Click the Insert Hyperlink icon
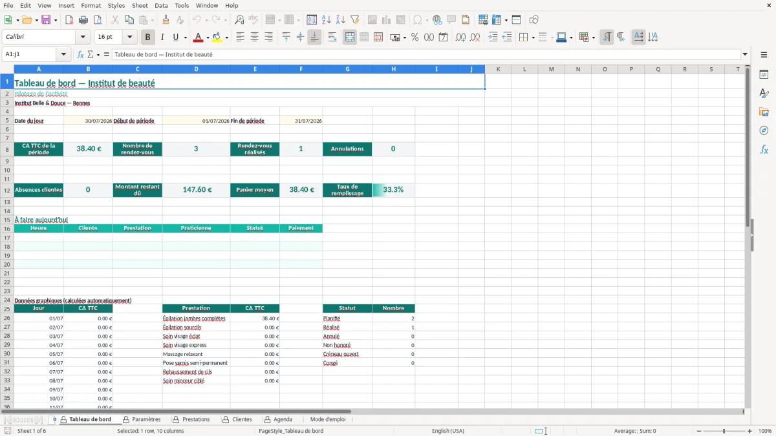 coord(437,20)
